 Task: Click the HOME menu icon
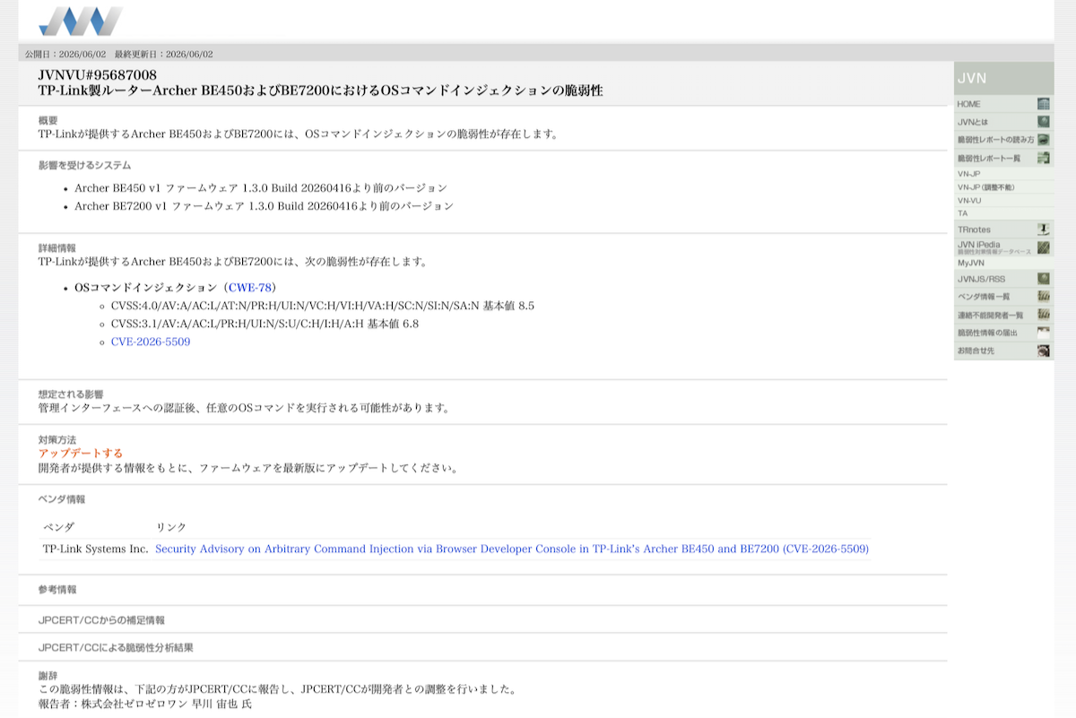[x=1044, y=104]
